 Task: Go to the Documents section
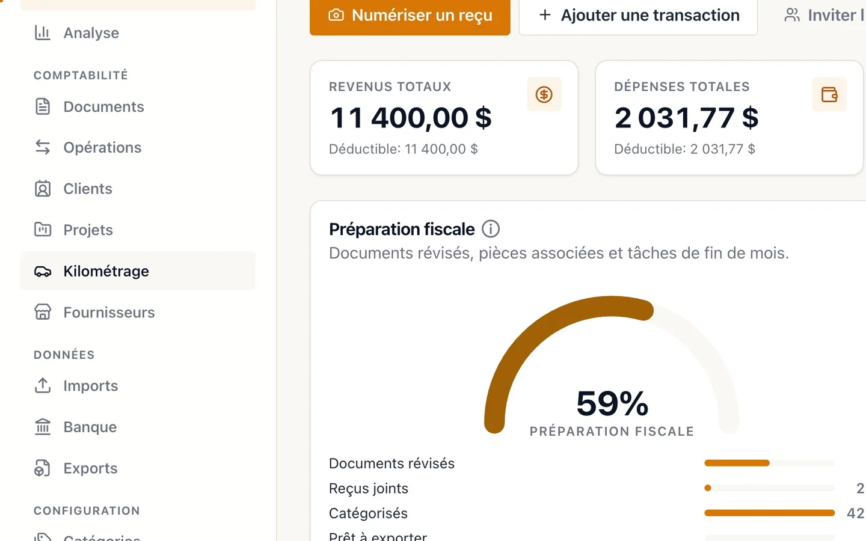click(138, 106)
